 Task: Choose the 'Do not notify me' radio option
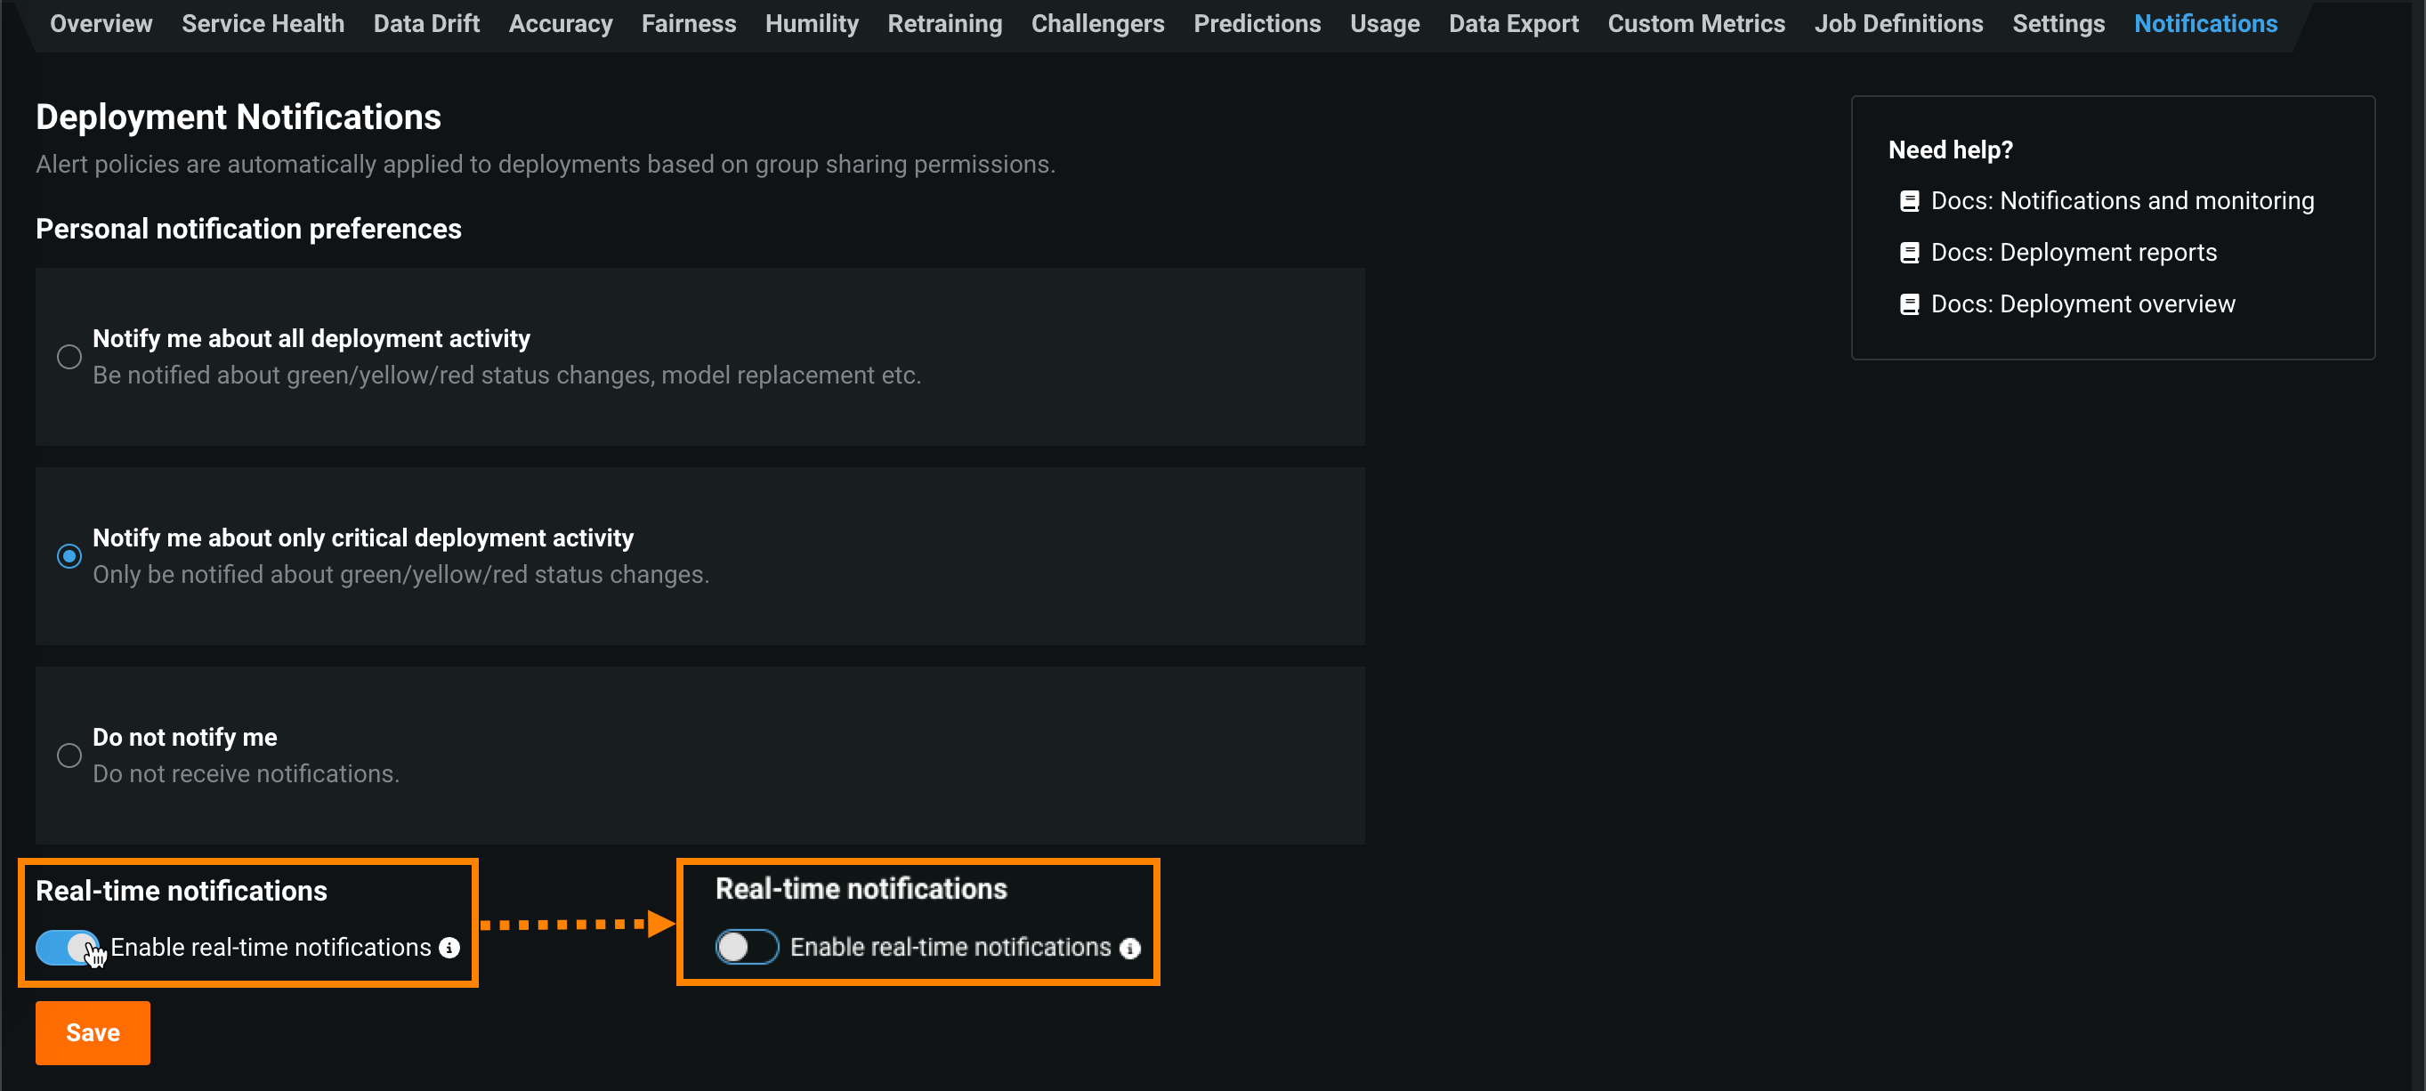(x=69, y=755)
